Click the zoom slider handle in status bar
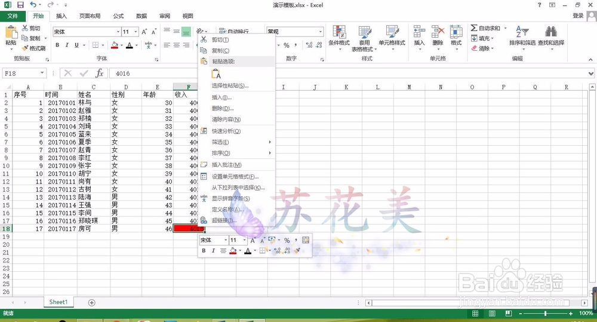The image size is (597, 322). [545, 313]
